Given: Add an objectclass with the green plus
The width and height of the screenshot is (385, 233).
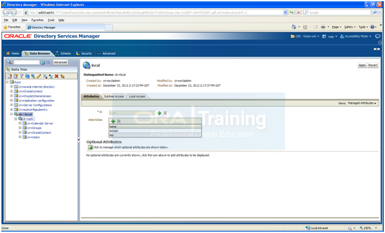Looking at the screenshot, I should 113,121.
